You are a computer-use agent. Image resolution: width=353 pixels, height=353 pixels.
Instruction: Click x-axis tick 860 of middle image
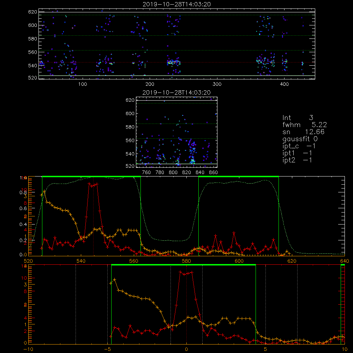point(214,173)
